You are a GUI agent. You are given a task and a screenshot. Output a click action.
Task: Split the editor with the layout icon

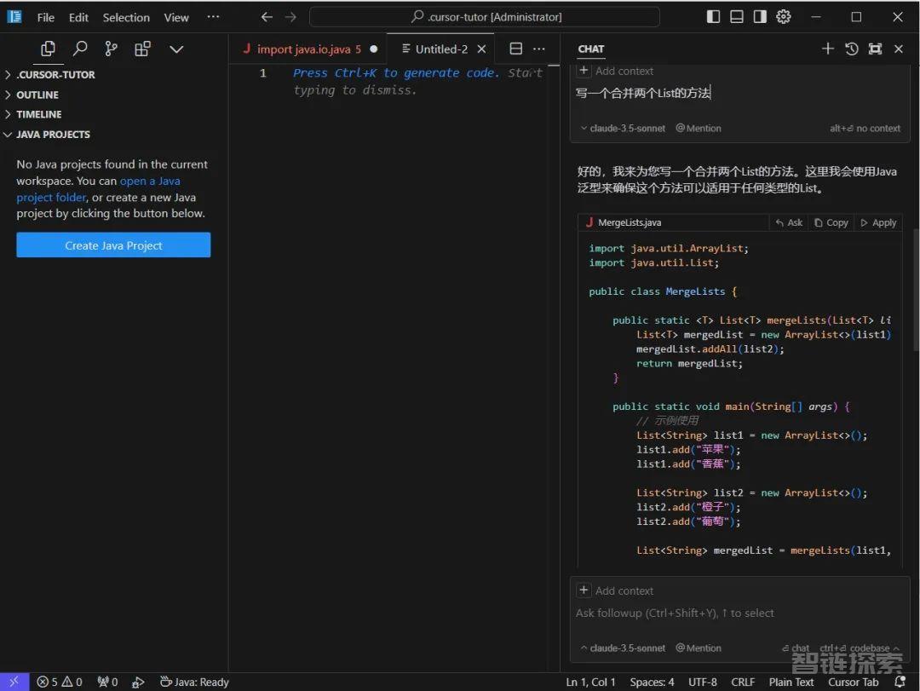point(515,49)
